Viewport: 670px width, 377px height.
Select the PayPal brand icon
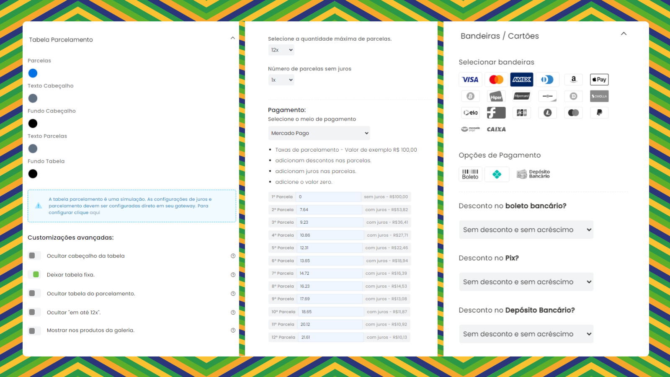click(599, 113)
